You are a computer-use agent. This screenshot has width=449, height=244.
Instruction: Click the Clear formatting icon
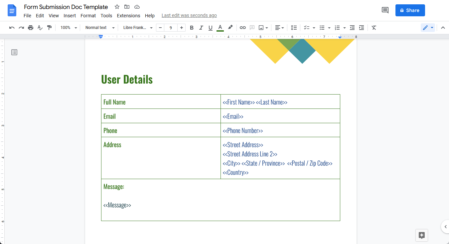[374, 28]
